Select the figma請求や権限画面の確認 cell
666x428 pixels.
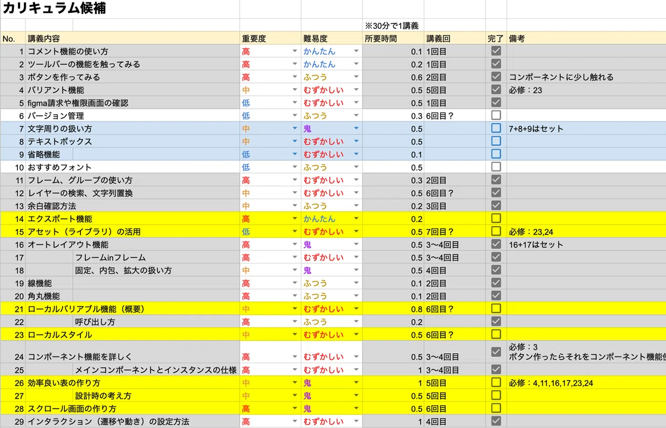tap(133, 103)
